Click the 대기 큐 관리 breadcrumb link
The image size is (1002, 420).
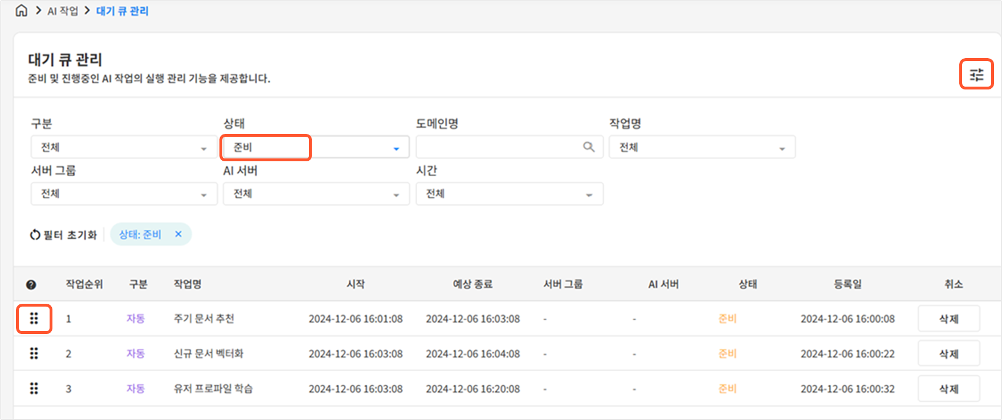point(122,11)
